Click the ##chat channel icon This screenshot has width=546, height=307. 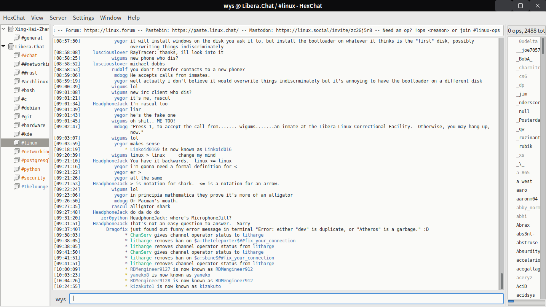pos(16,55)
